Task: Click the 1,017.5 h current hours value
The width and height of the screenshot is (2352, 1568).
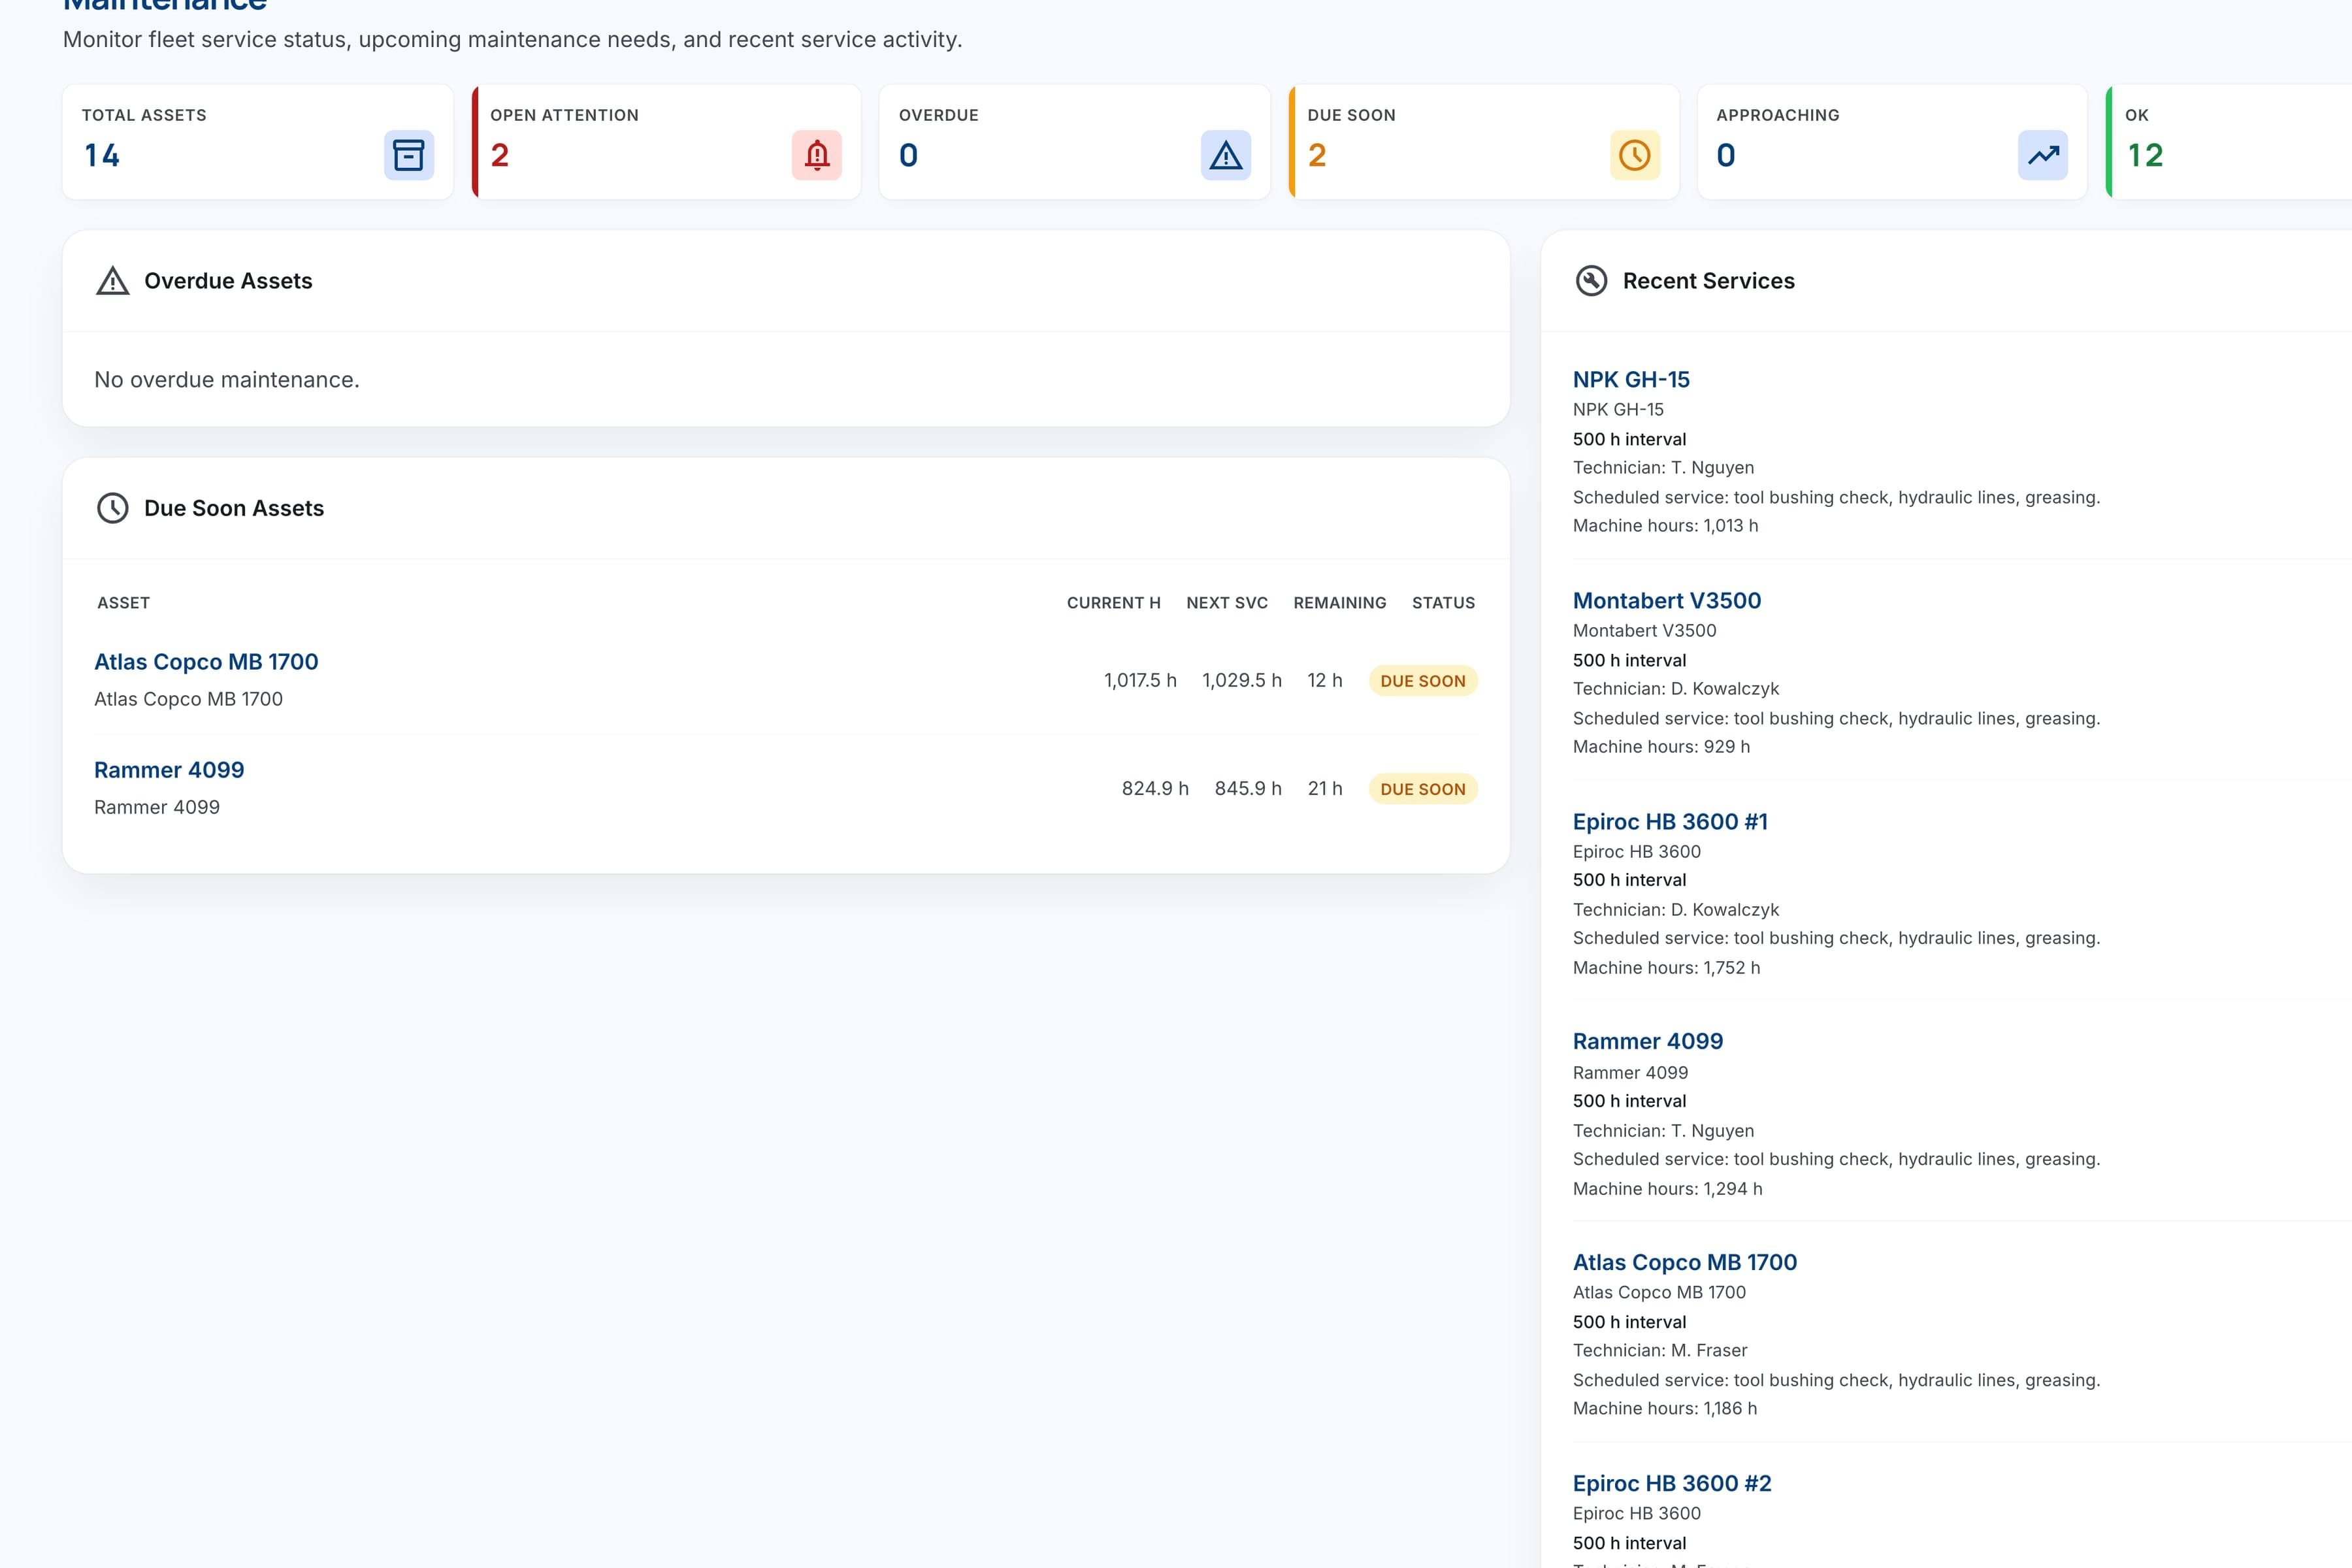Action: (x=1140, y=680)
